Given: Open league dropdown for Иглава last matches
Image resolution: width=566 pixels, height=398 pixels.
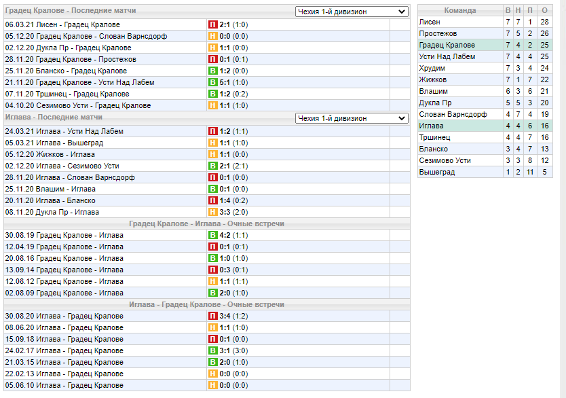Looking at the screenshot, I should coord(352,118).
